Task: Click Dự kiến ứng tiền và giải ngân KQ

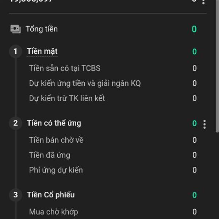Action: click(85, 83)
